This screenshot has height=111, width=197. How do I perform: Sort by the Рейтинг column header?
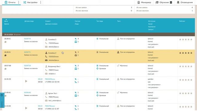(182, 21)
